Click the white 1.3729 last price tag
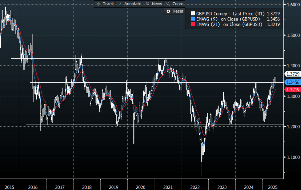 (x=292, y=74)
